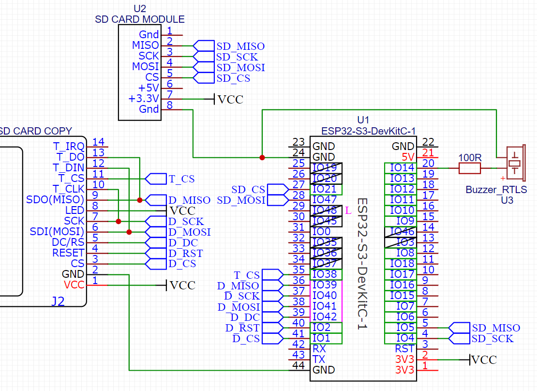Click the IO14 pin name on U1
The image size is (537, 391).
tap(403, 168)
